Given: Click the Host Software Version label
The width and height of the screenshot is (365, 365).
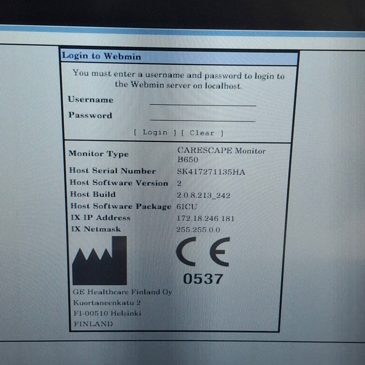Looking at the screenshot, I should pos(119,183).
